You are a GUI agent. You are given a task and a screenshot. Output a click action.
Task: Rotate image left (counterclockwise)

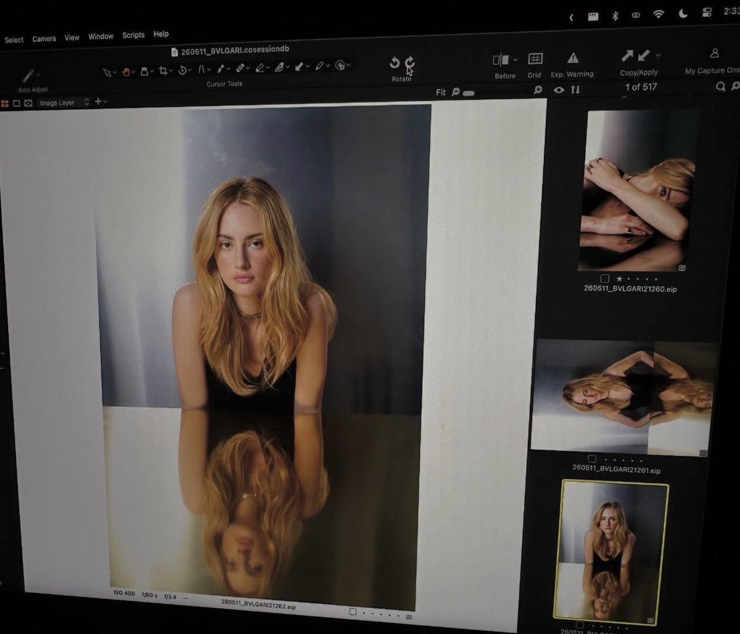pos(395,63)
